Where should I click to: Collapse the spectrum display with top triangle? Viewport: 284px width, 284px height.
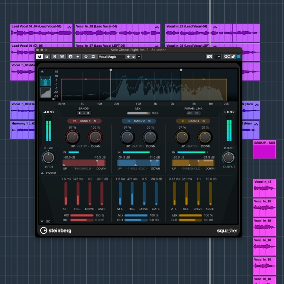[42, 71]
